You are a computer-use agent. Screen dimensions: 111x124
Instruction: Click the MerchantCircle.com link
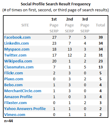[23, 91]
